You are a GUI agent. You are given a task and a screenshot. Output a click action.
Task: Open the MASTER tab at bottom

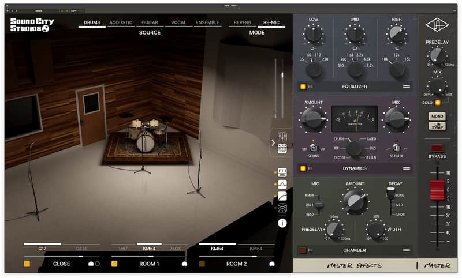tap(438, 266)
